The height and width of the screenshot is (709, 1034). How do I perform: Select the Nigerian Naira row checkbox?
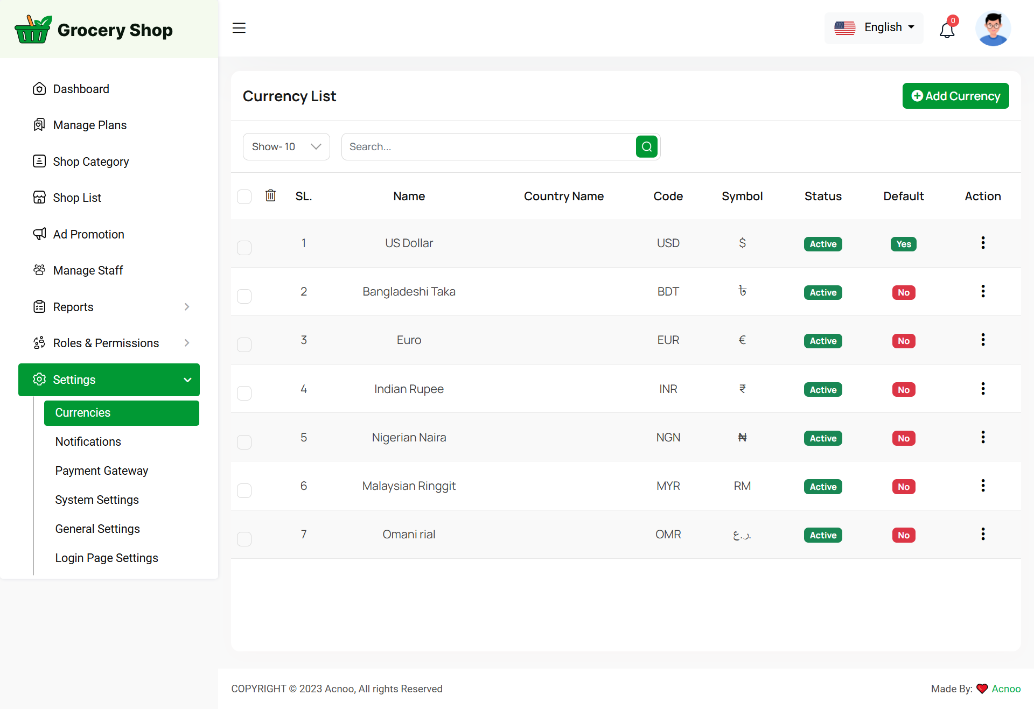point(244,442)
